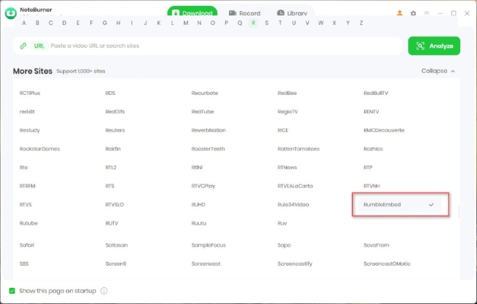Jump to letter M sites

tap(186, 23)
